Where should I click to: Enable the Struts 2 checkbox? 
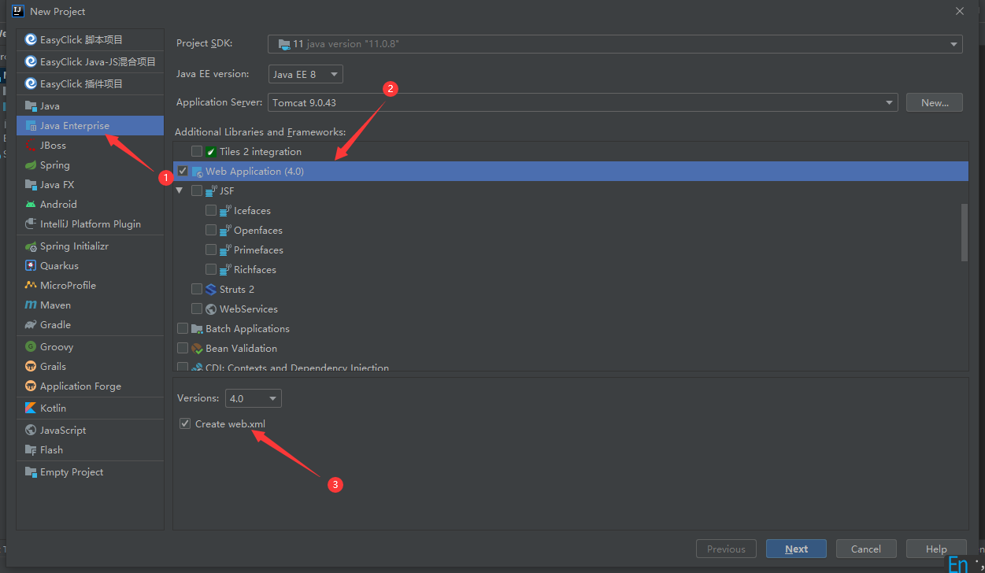point(197,290)
